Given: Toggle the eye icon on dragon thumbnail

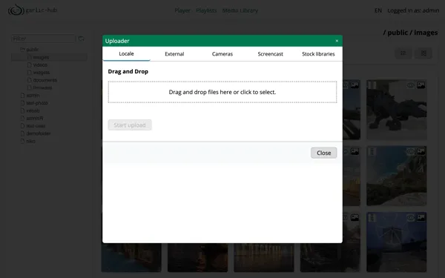Looking at the screenshot, I should tap(411, 85).
